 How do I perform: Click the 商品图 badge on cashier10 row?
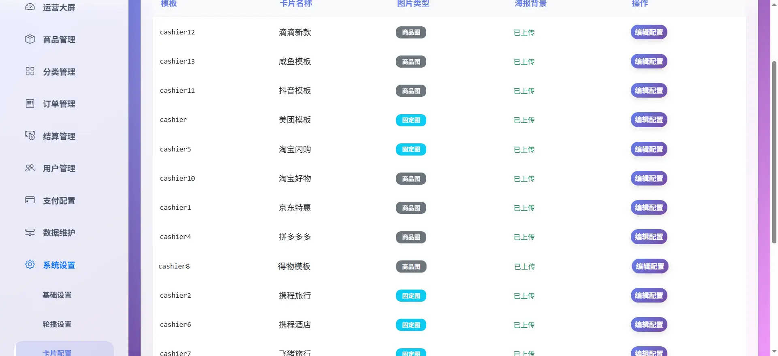[410, 178]
